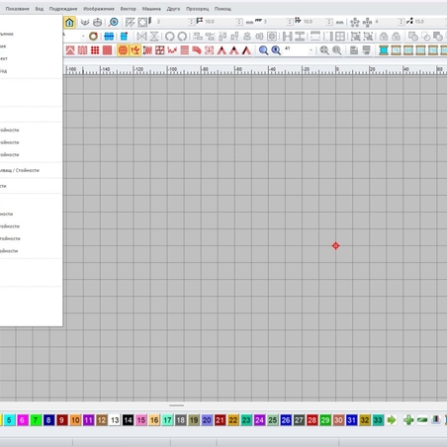Open the Бод menu
The width and height of the screenshot is (447, 447).
tap(40, 9)
